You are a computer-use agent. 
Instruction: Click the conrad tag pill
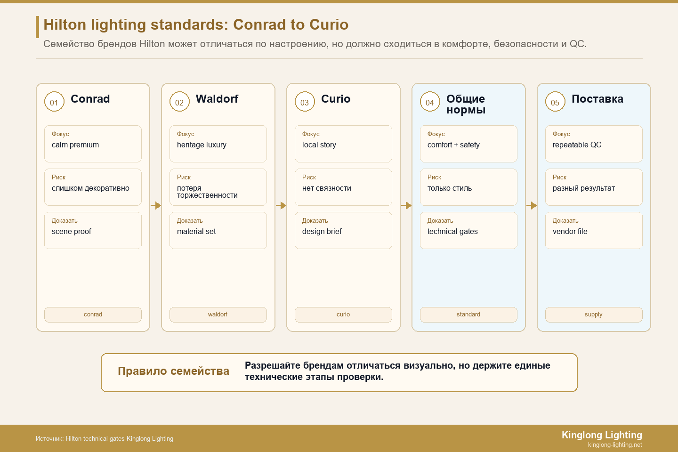click(93, 315)
